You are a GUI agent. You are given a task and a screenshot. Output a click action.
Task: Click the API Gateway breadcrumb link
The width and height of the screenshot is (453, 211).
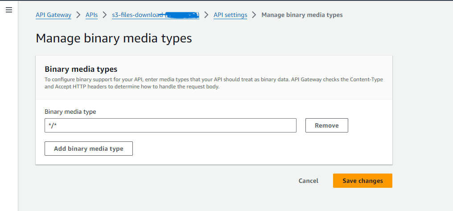54,15
